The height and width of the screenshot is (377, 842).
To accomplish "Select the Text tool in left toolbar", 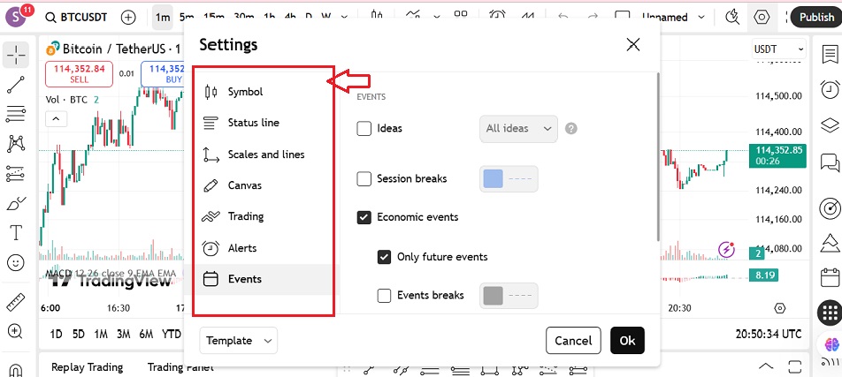I will [x=16, y=232].
